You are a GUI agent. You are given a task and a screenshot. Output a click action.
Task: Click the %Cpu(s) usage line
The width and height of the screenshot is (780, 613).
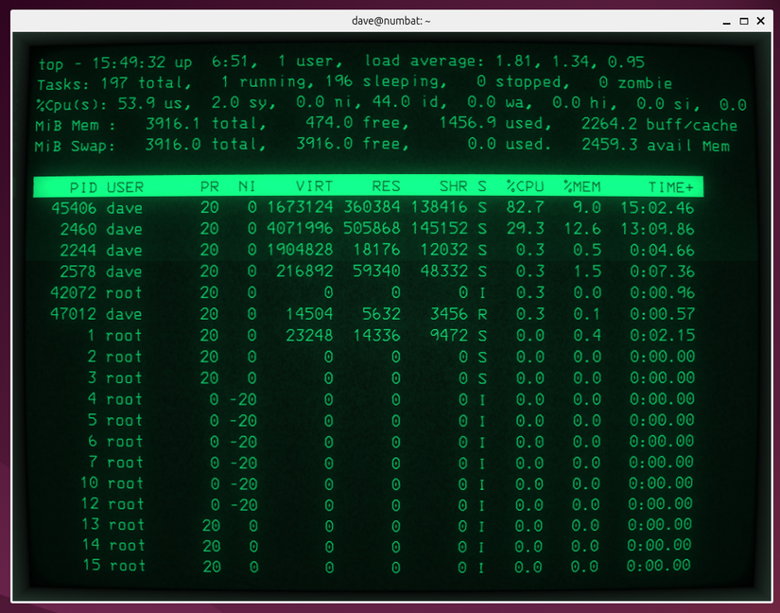click(284, 102)
